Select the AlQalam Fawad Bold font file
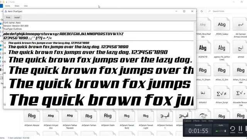 click(x=127, y=119)
